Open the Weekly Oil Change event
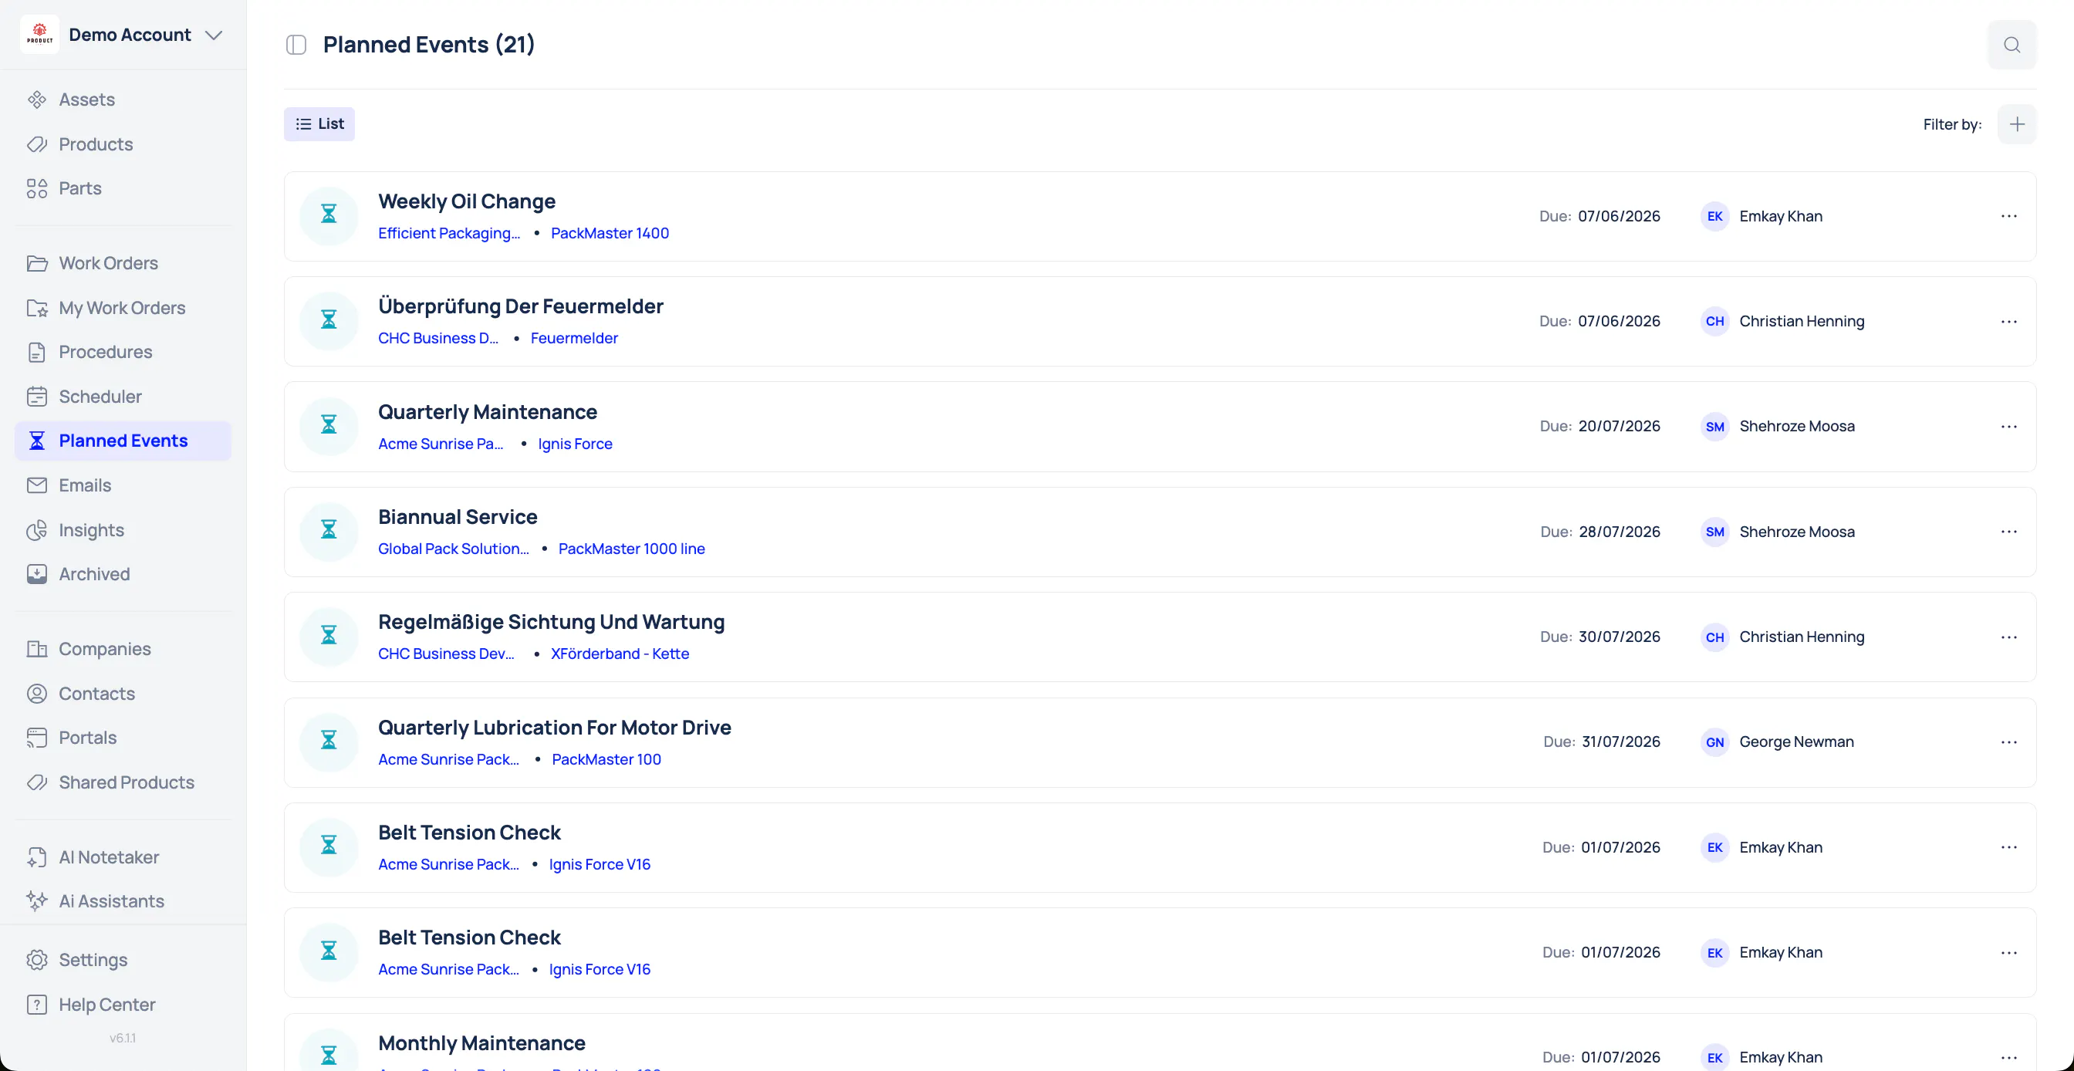 (x=467, y=201)
